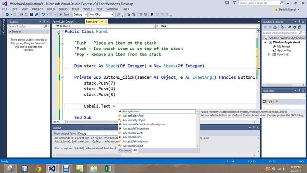Expand the Form1.vb node in Solution Explorer
The width and height of the screenshot is (307, 173).
[x=269, y=54]
